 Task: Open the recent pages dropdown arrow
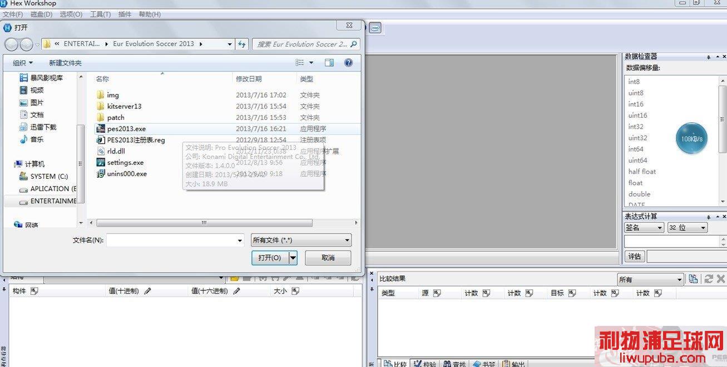(x=37, y=44)
